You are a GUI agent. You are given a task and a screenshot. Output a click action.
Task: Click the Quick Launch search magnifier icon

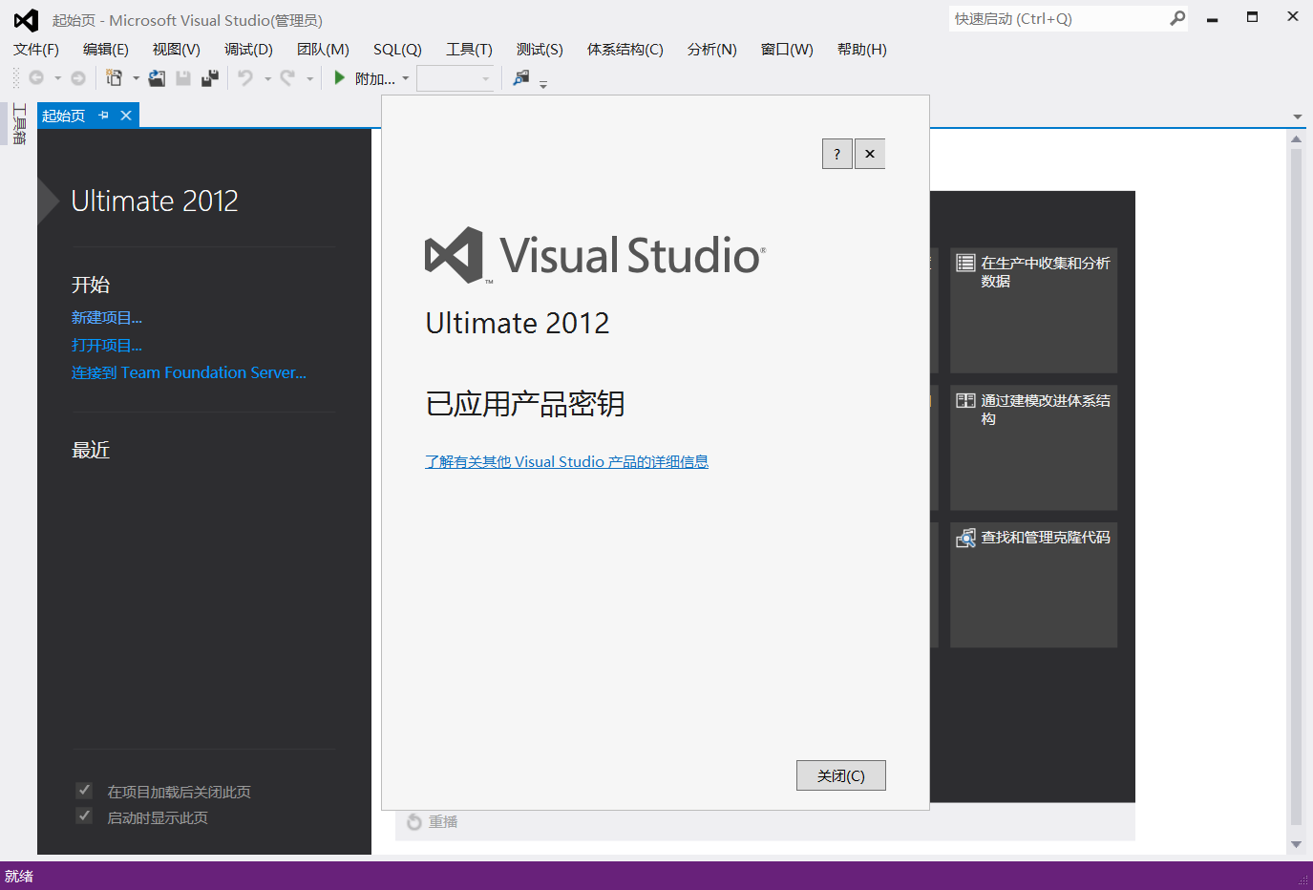1177,18
